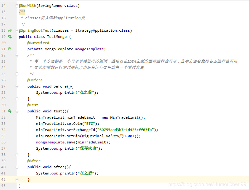
Task: Click the mongoTemplate field name on line 21
Action: (89, 49)
